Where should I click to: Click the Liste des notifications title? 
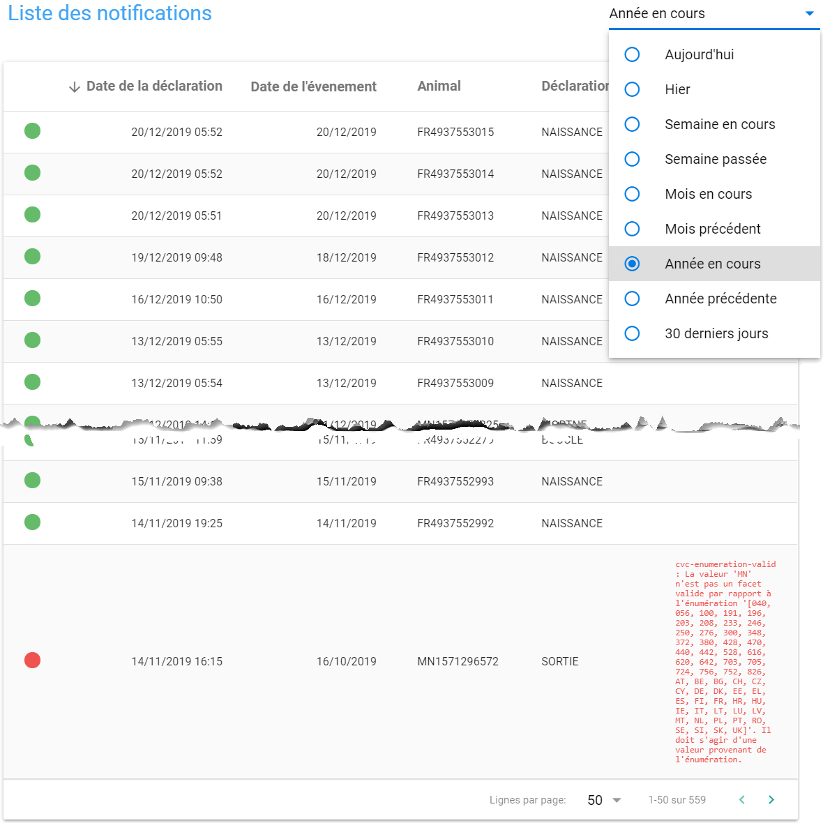(x=110, y=13)
